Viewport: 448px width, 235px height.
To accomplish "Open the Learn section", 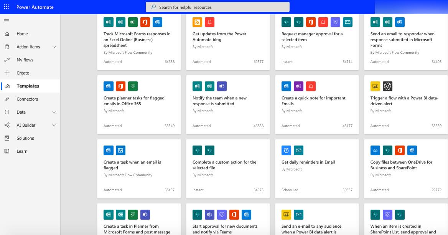I will 30,151.
